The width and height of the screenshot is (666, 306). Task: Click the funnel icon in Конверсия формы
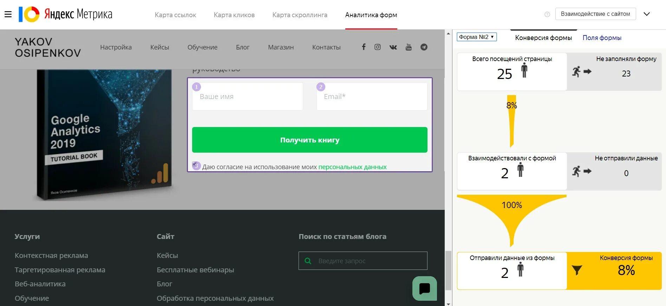point(577,270)
